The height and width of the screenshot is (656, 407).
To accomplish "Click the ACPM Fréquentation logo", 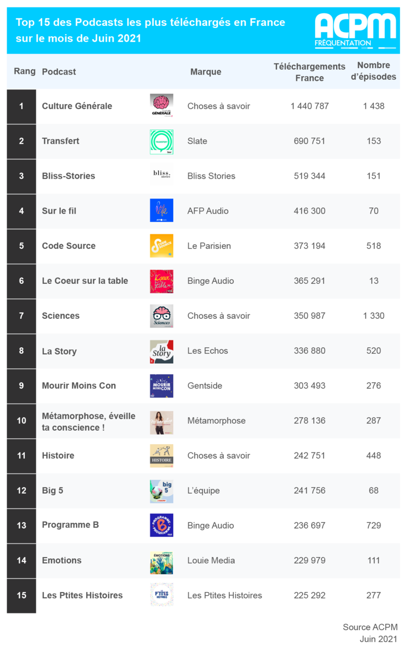I will coord(355,31).
